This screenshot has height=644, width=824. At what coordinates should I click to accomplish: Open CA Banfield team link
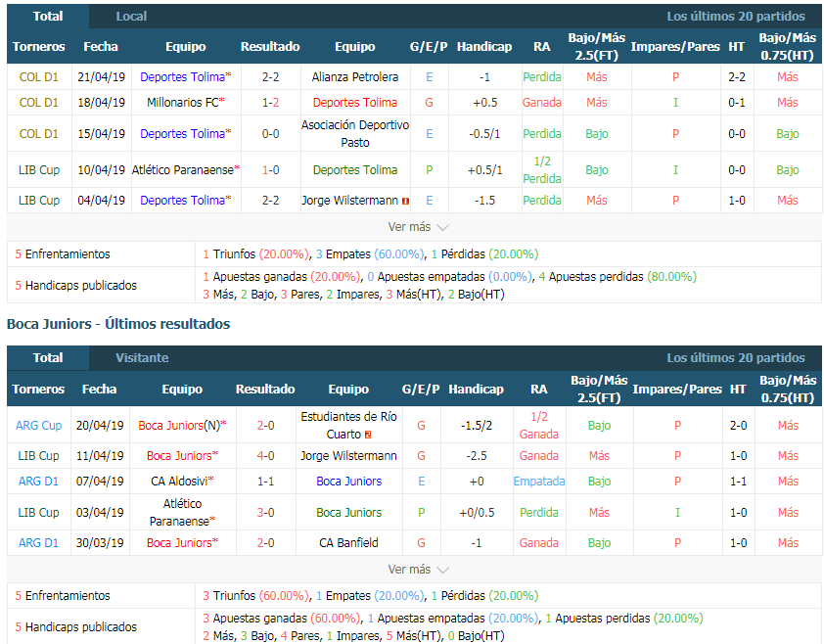(348, 542)
